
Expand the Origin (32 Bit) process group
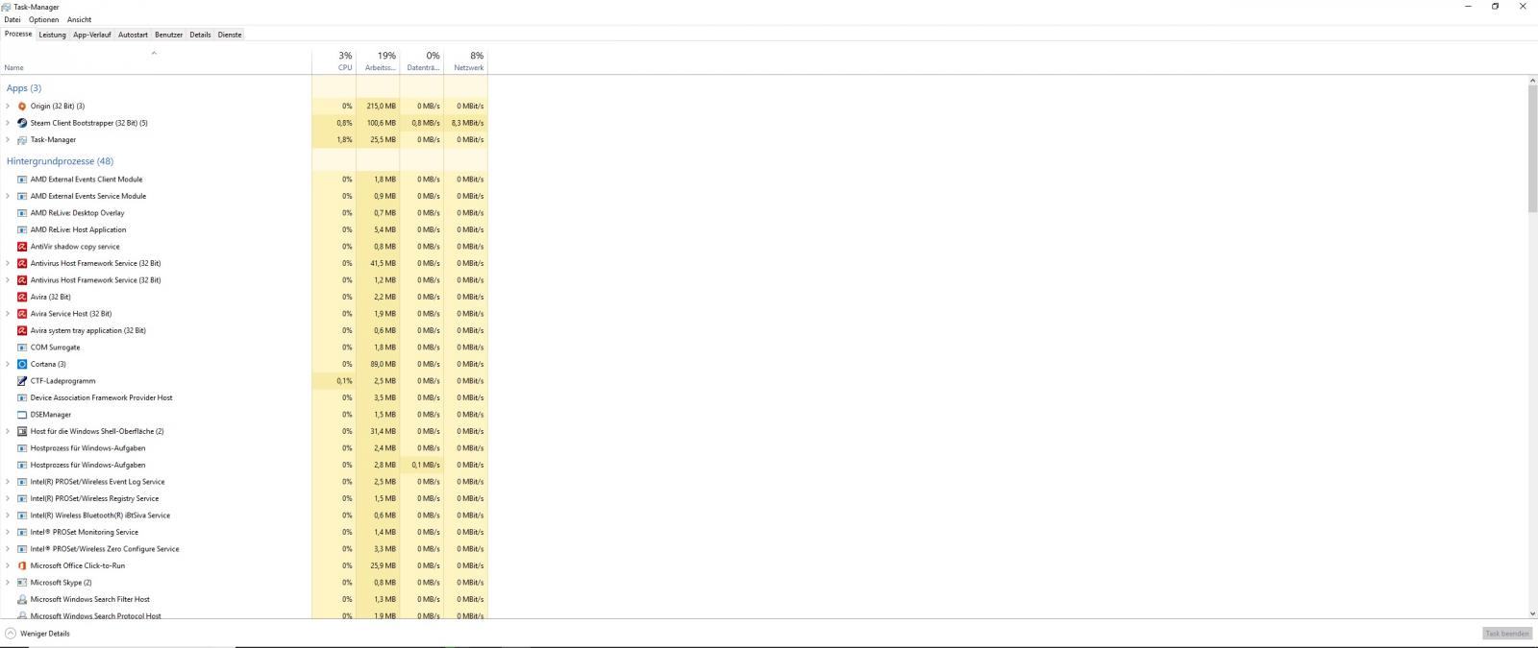tap(8, 106)
